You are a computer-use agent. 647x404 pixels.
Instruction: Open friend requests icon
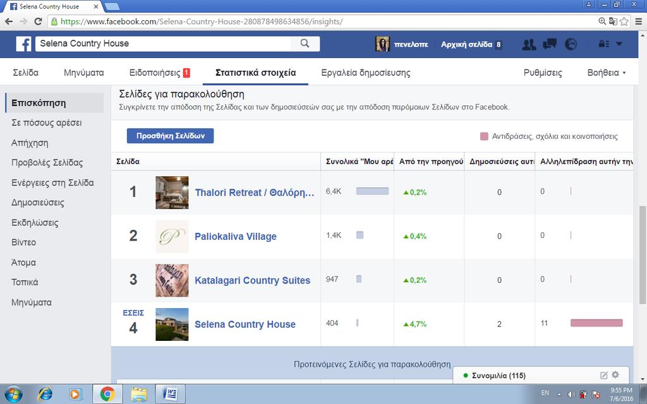529,44
